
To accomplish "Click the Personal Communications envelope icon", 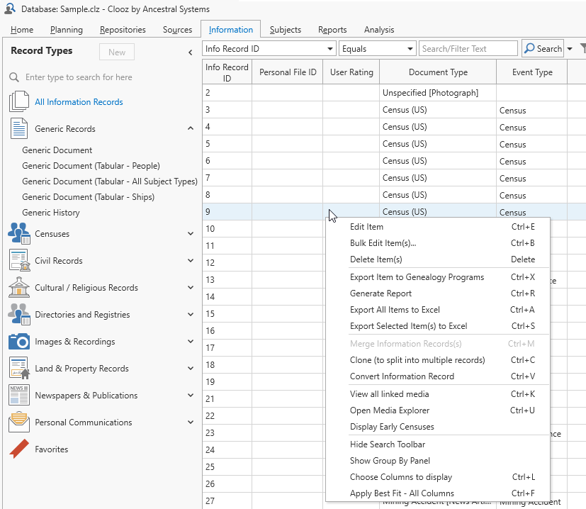I will coord(19,422).
